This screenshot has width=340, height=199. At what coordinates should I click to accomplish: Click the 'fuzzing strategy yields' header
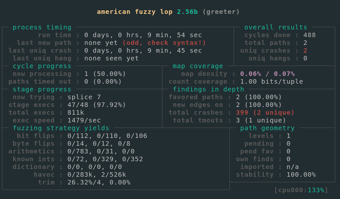61,128
